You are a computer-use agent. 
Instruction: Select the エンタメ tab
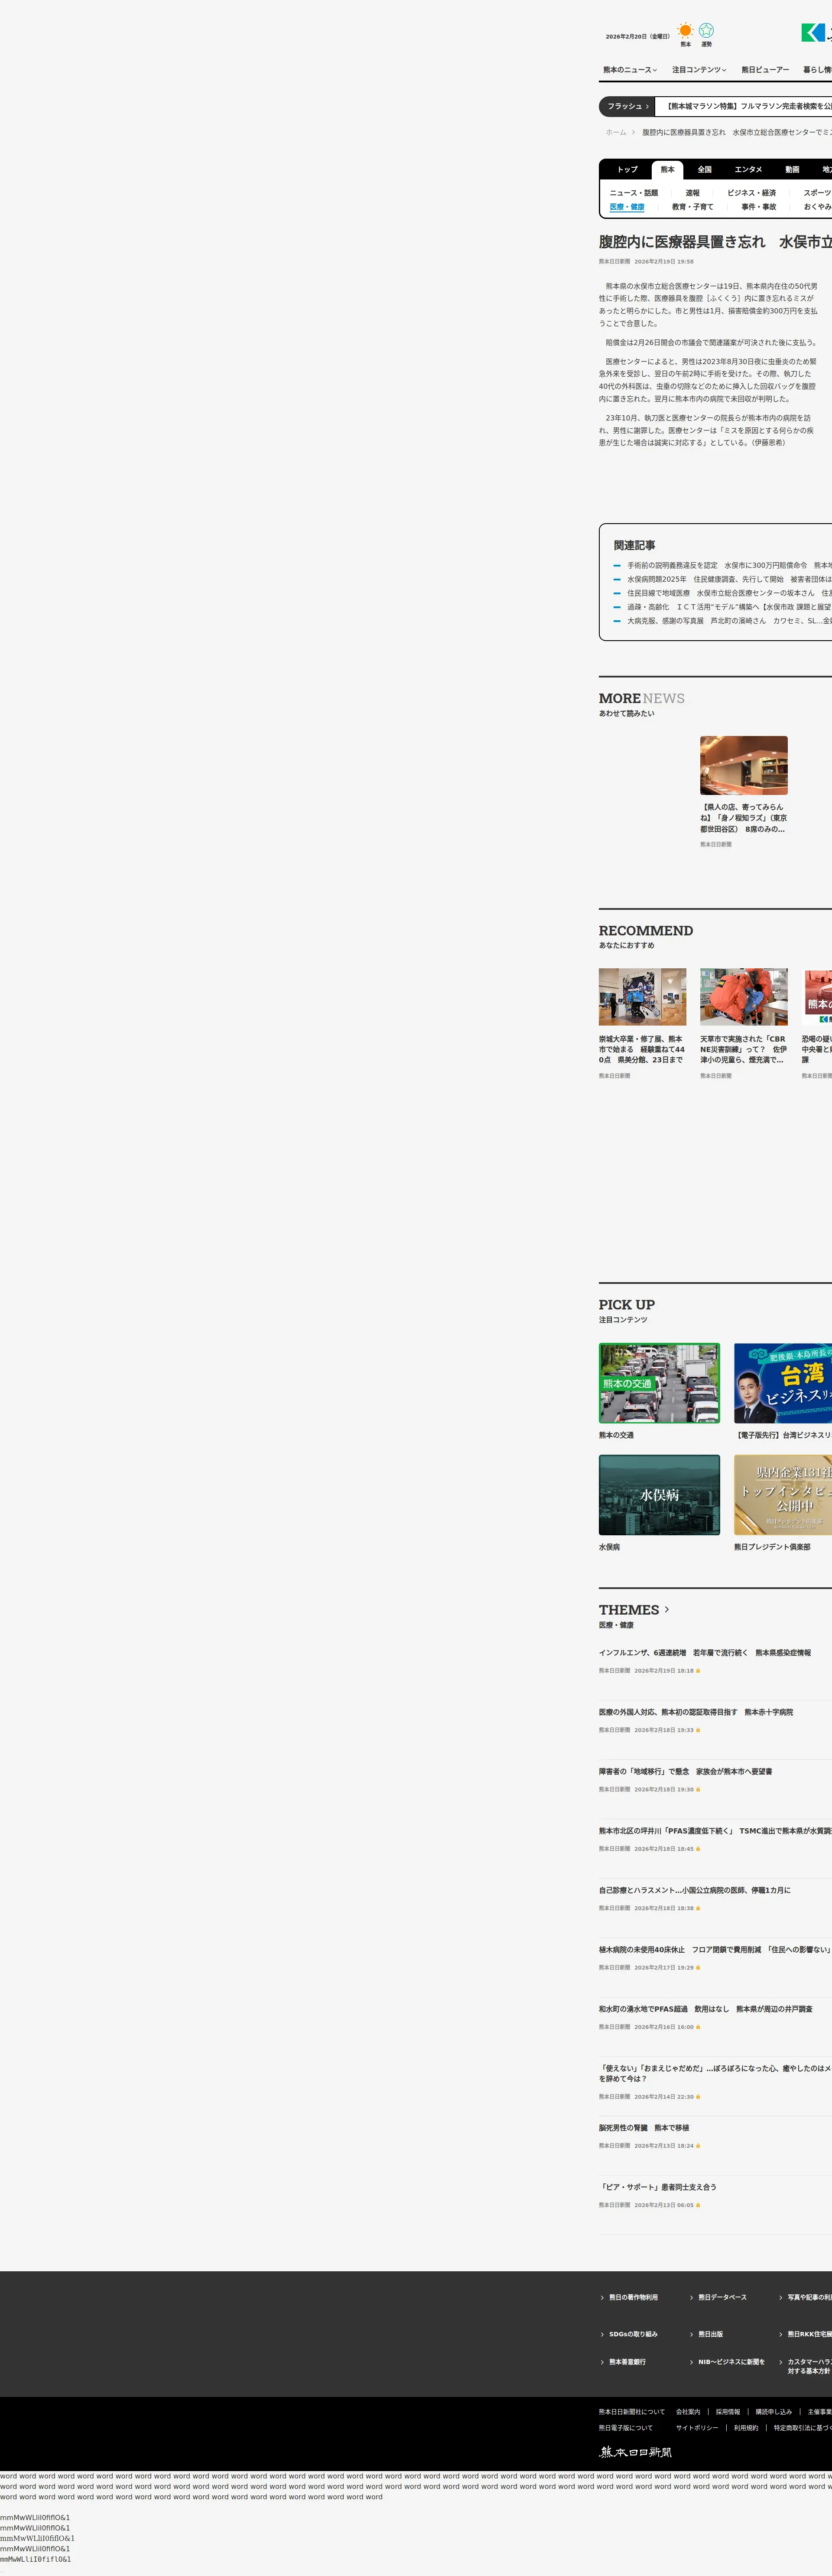pos(748,170)
